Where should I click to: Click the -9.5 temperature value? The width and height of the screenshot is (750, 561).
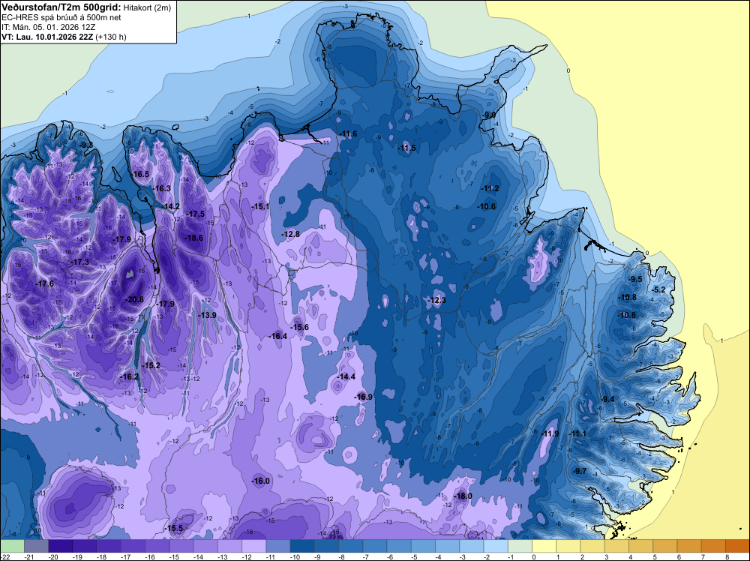635,279
